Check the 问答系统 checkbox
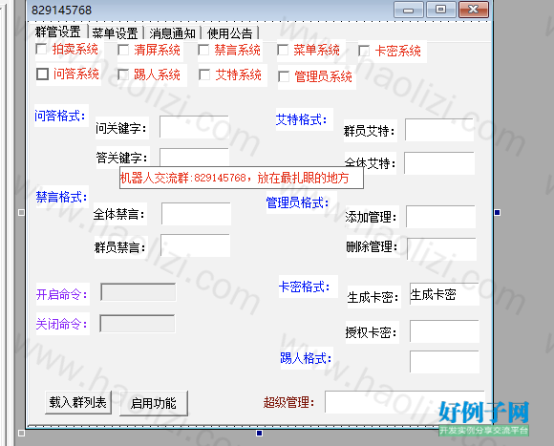554x446 pixels. [42, 74]
